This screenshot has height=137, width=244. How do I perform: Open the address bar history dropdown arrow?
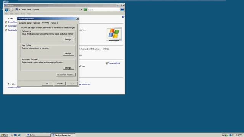82,10
